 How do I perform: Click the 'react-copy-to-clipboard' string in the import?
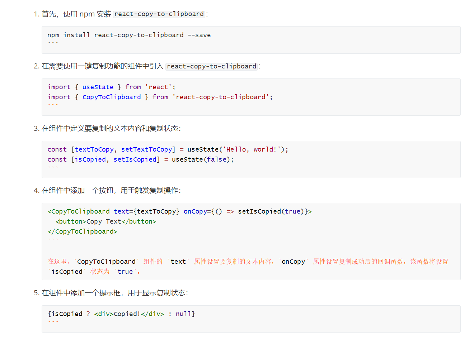click(x=220, y=97)
